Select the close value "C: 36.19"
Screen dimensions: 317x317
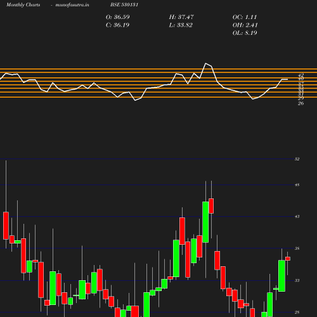(x=117, y=25)
